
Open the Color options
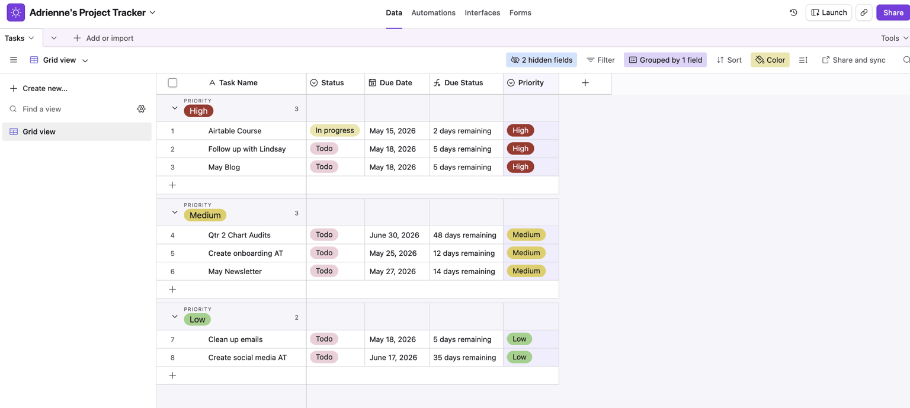coord(770,60)
